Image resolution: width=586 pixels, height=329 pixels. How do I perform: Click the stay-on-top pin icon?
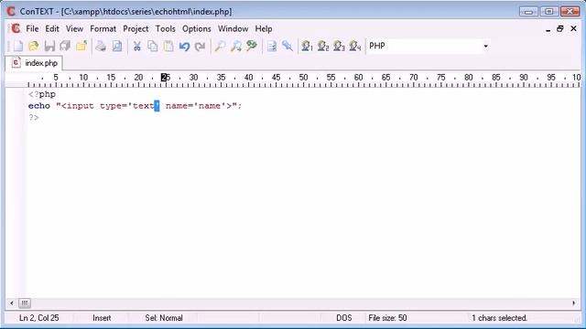(x=288, y=47)
